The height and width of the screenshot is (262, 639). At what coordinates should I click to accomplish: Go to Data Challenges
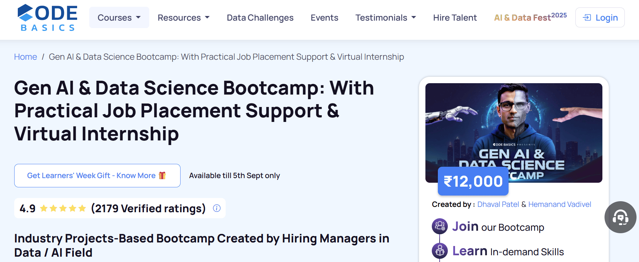(260, 17)
